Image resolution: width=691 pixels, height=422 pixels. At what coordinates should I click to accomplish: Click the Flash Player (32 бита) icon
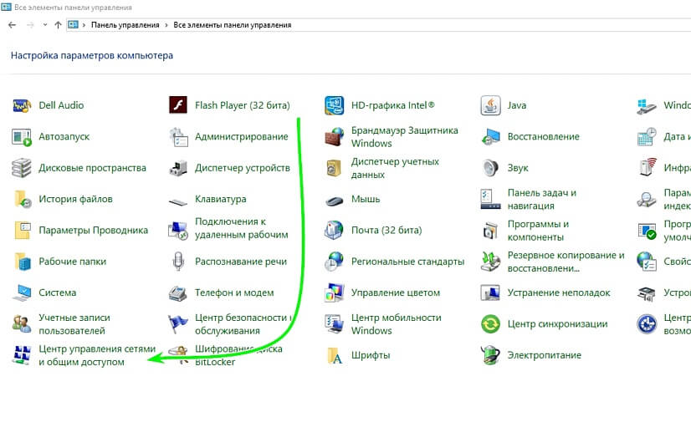point(177,106)
